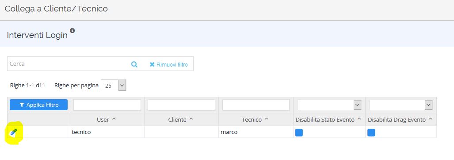This screenshot has width=454, height=160.
Task: Click Rimuovi filtro link
Action: 168,64
